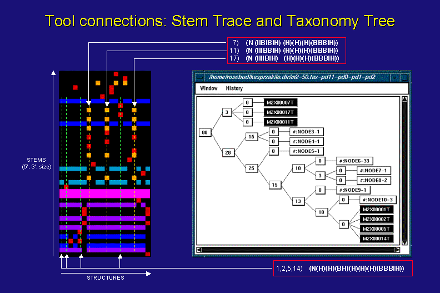The width and height of the screenshot is (440, 293).
Task: Pick the #:NODE10-3 tree entry
Action: point(377,200)
